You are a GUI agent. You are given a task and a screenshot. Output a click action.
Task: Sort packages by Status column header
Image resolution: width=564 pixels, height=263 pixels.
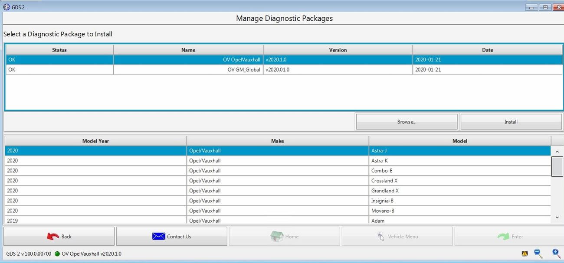(59, 50)
